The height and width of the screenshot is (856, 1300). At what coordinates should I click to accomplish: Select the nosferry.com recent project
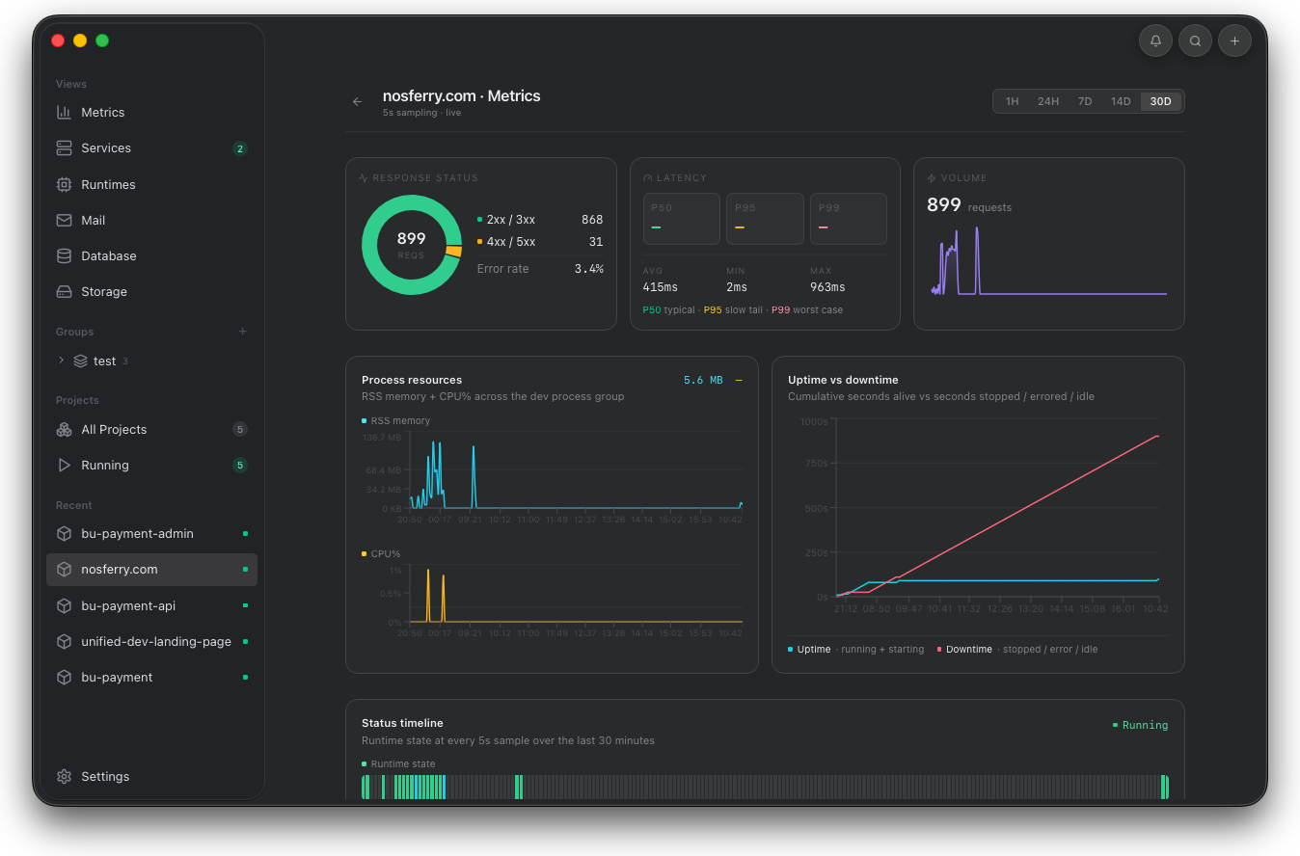(151, 569)
